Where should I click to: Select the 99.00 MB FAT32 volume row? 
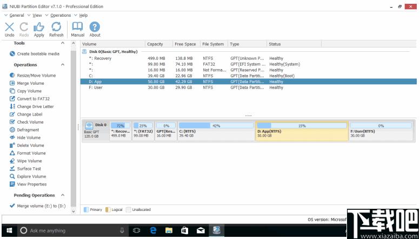(249, 64)
